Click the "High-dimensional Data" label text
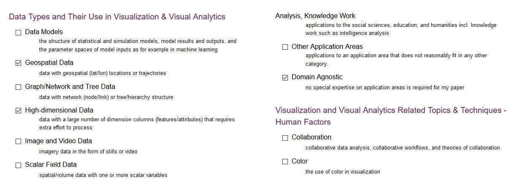Viewport: 521px width, 182px height. (x=59, y=110)
